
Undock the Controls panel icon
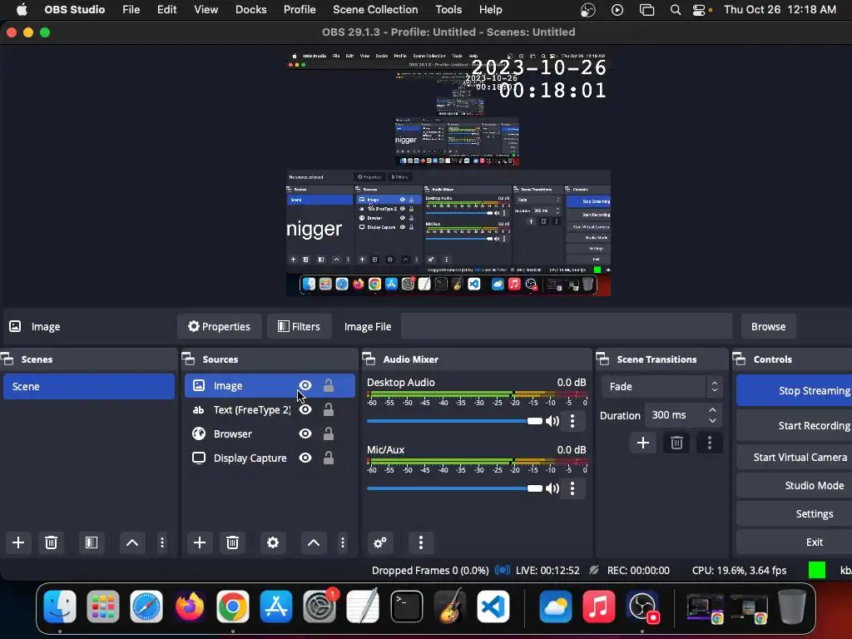coord(739,359)
